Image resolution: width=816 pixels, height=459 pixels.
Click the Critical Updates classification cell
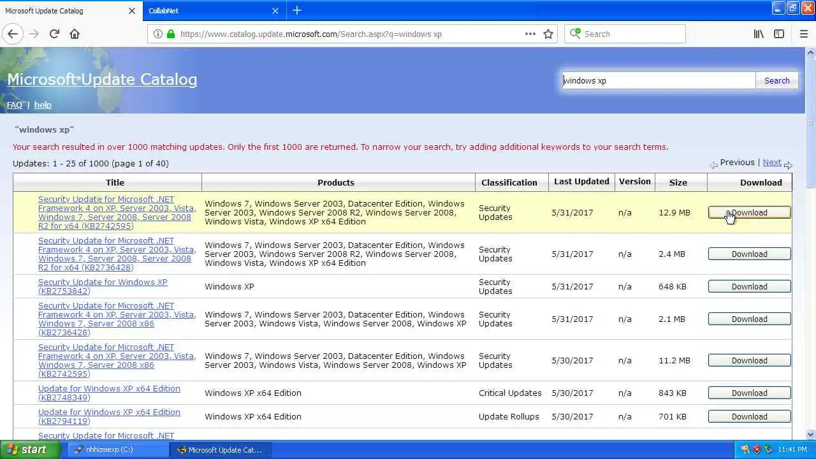(510, 393)
